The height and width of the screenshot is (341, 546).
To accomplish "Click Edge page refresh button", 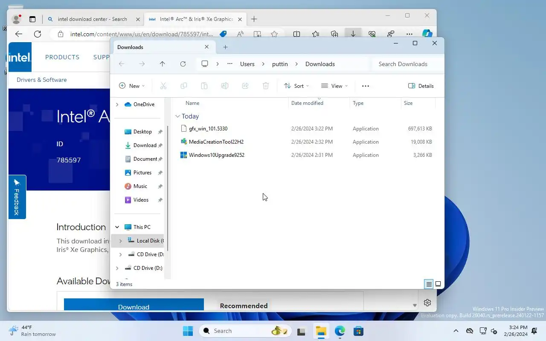I will 38,34.
